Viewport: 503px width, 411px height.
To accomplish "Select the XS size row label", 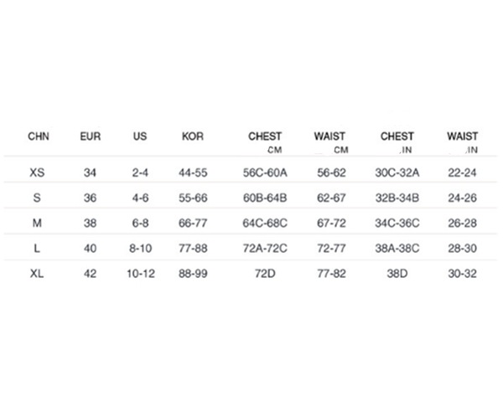I will (37, 172).
